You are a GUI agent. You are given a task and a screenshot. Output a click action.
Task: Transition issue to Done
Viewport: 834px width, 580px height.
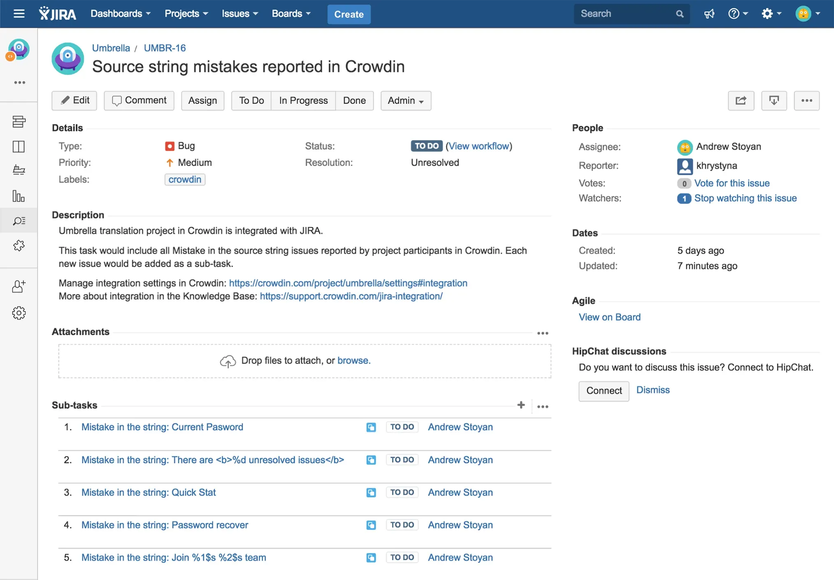[x=354, y=101]
